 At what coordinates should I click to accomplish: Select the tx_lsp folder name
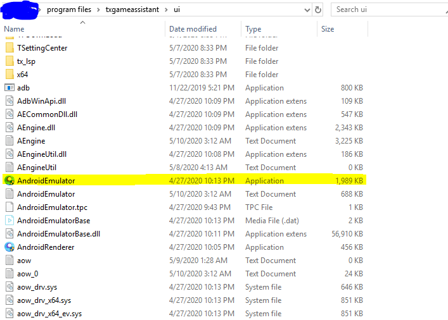point(26,61)
